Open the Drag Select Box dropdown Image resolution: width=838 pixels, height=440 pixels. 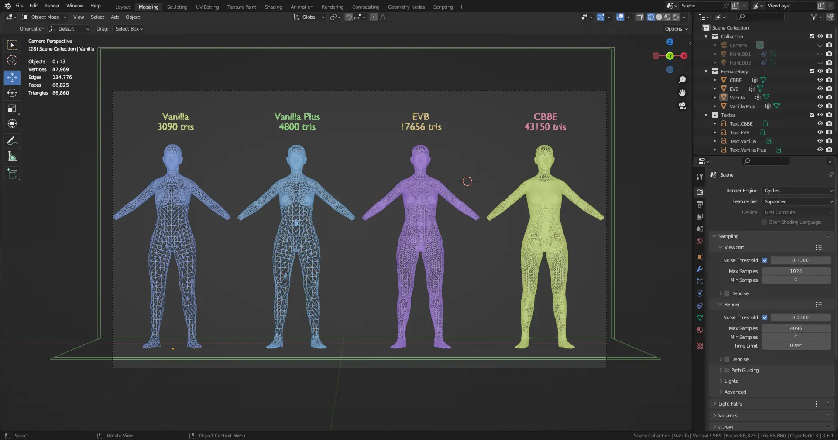(x=129, y=29)
